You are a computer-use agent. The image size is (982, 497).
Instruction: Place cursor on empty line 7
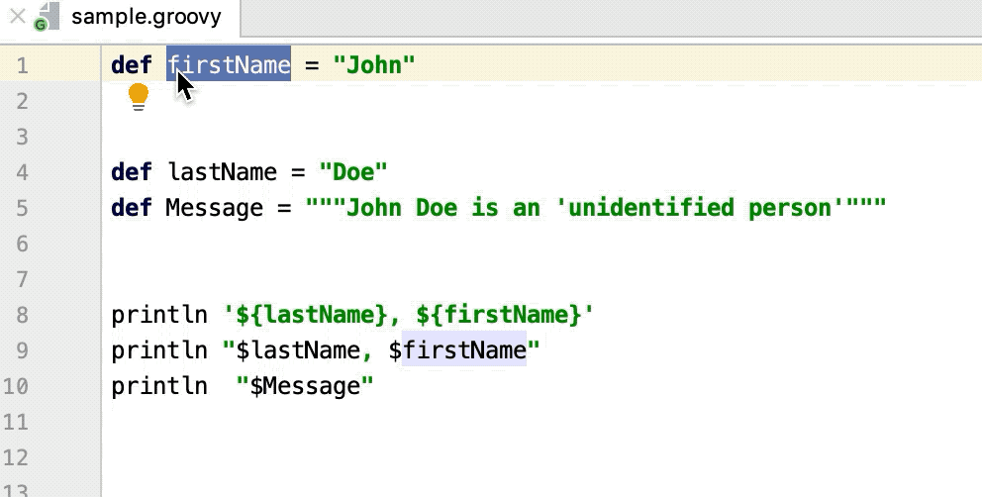(396, 279)
